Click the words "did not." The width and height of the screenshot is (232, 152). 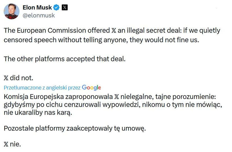pos(21,78)
